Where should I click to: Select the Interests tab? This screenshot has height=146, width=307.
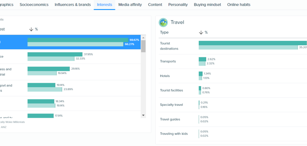tap(105, 5)
